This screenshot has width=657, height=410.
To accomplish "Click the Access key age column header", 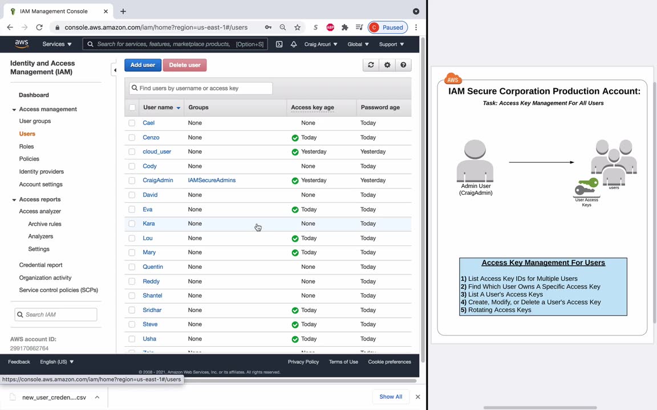I will tap(313, 108).
